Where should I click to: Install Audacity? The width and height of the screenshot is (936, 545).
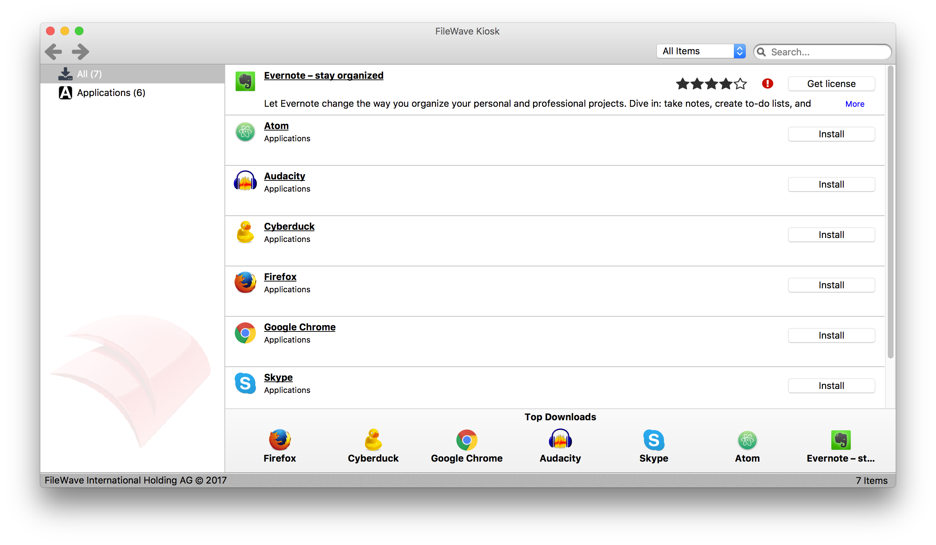click(x=831, y=184)
